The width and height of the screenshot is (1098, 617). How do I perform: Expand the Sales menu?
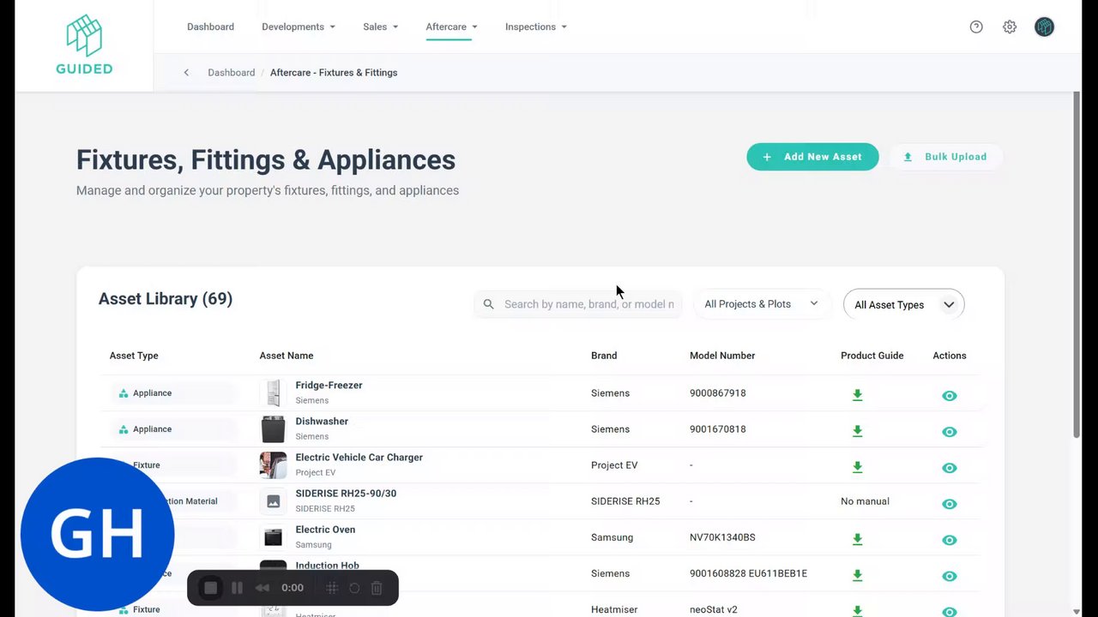381,27
